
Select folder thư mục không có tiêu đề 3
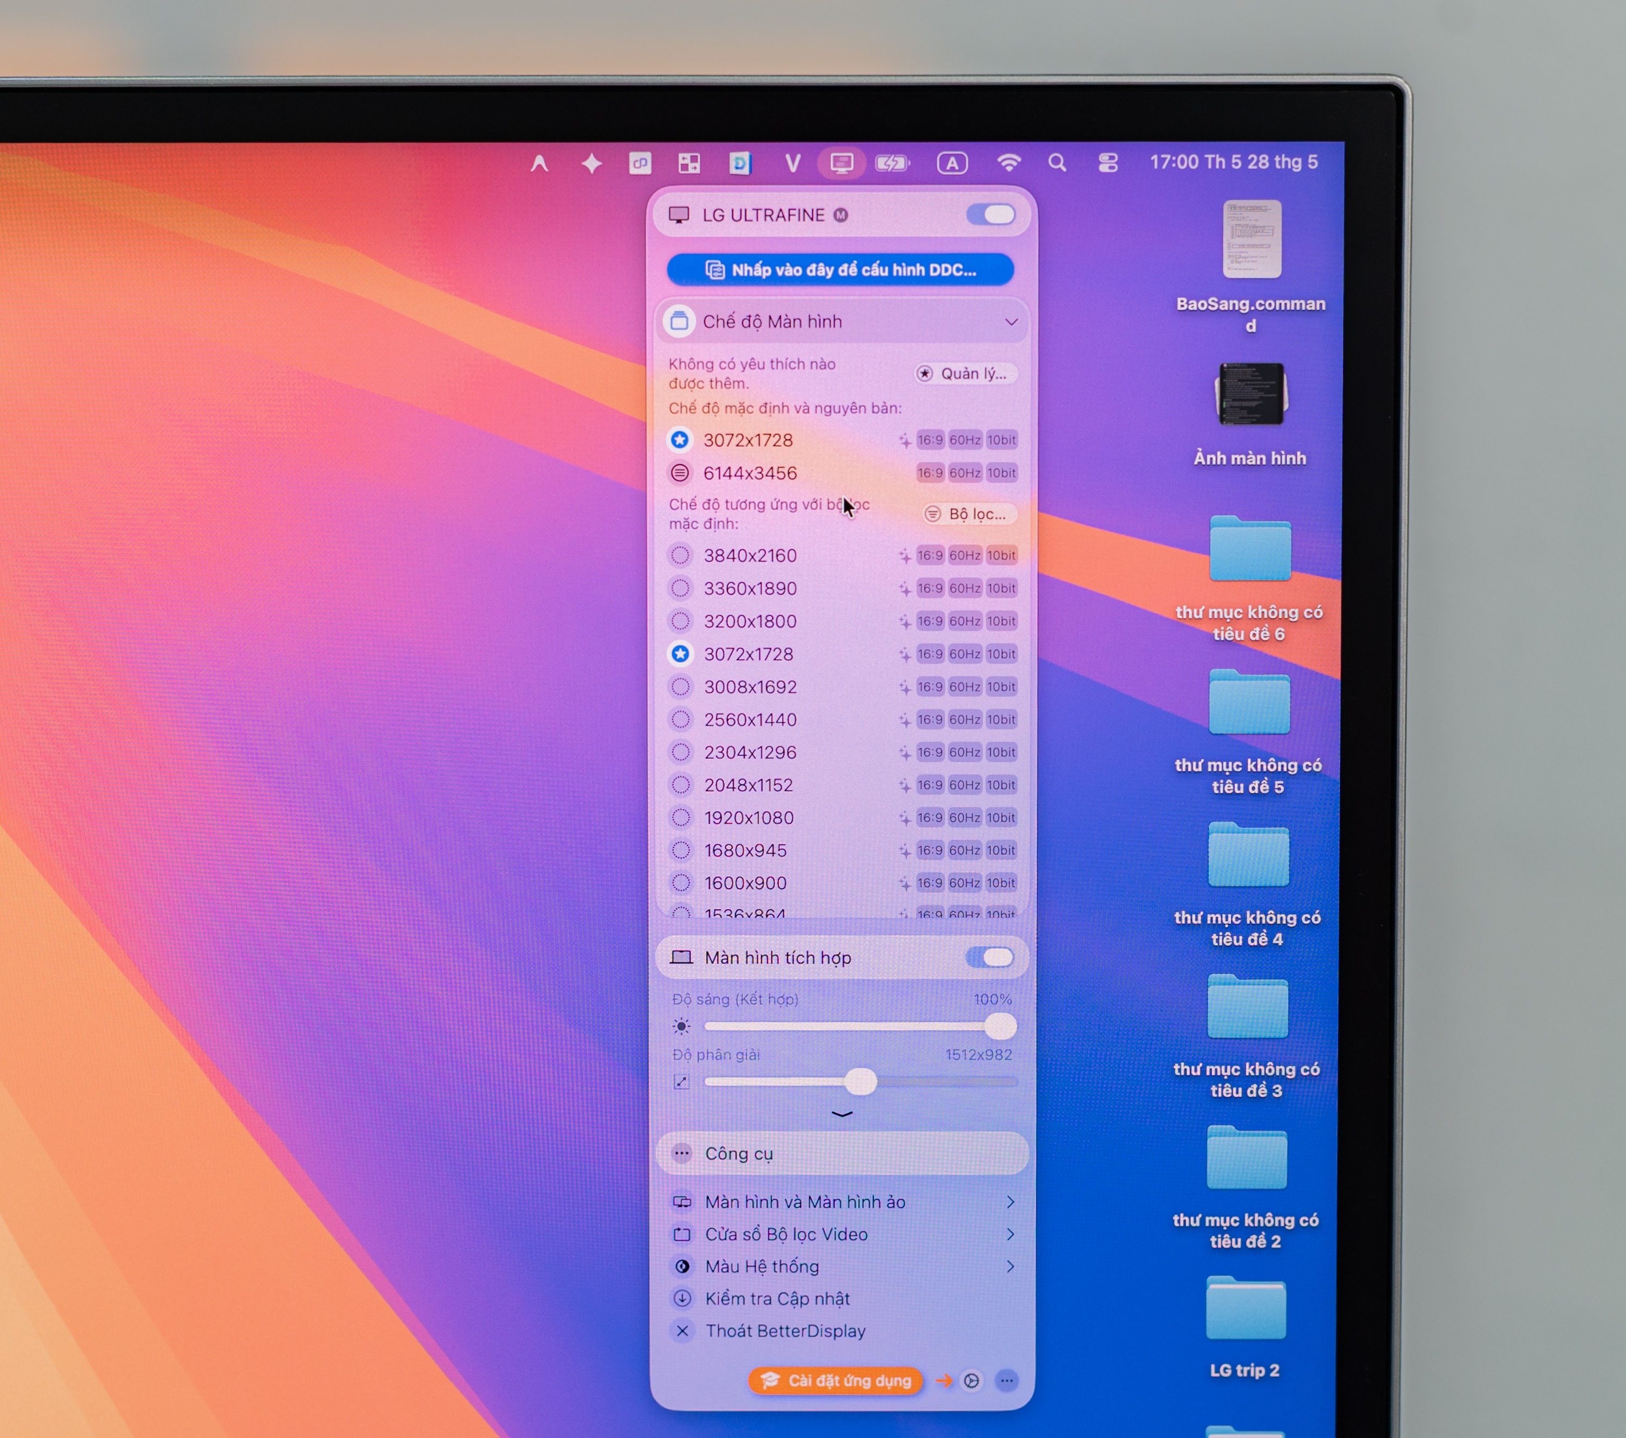coord(1247,1006)
